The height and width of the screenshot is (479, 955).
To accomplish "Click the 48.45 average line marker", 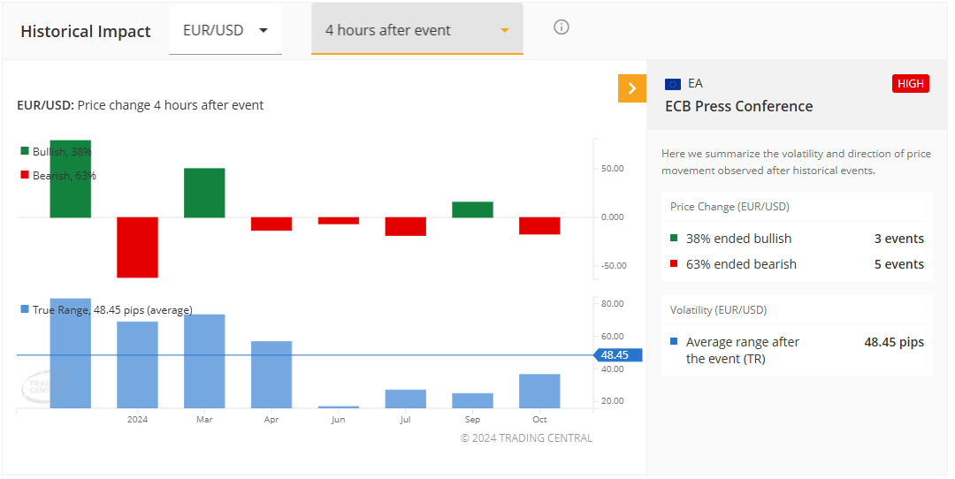I will coord(617,355).
